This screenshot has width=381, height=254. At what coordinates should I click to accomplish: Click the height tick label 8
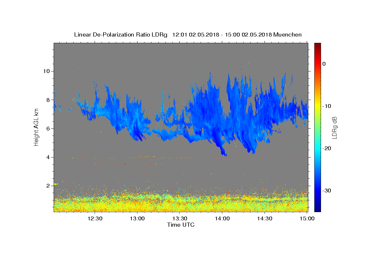48,100
